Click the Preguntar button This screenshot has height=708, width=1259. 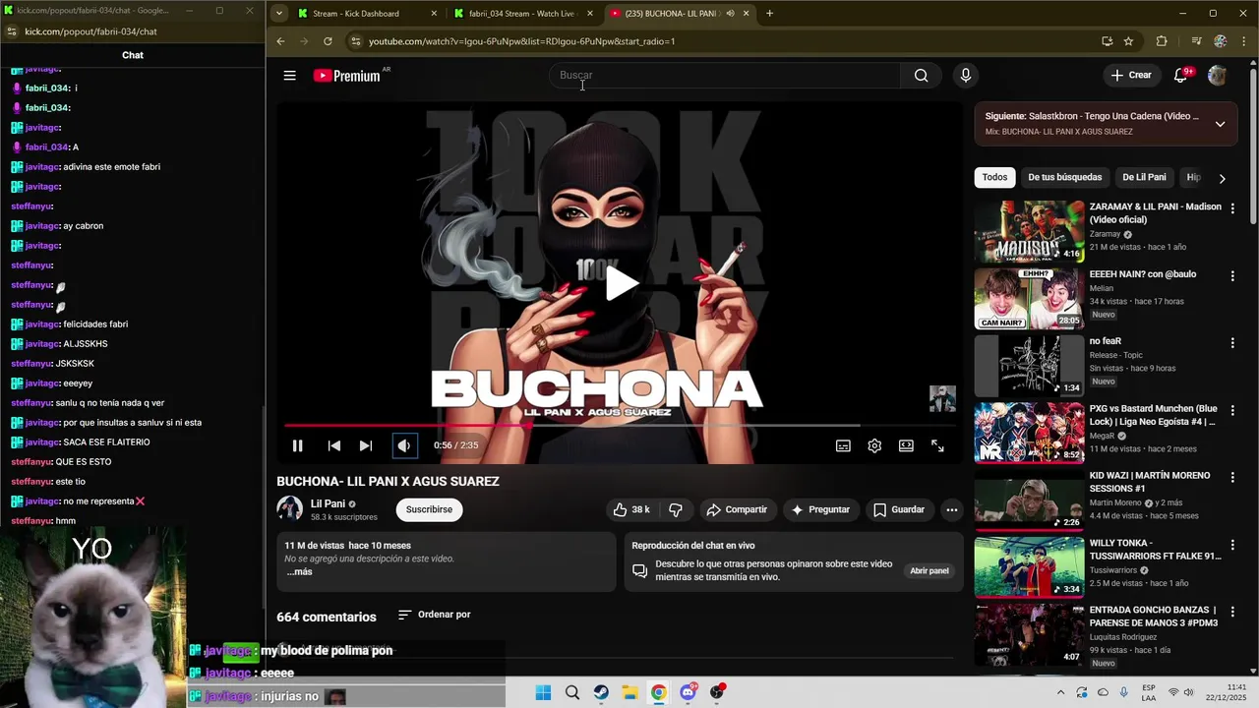coord(820,509)
